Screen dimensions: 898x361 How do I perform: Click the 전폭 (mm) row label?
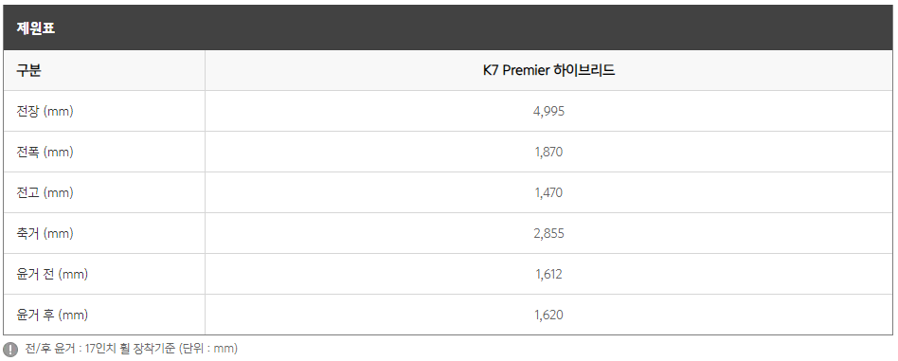pyautogui.click(x=45, y=152)
